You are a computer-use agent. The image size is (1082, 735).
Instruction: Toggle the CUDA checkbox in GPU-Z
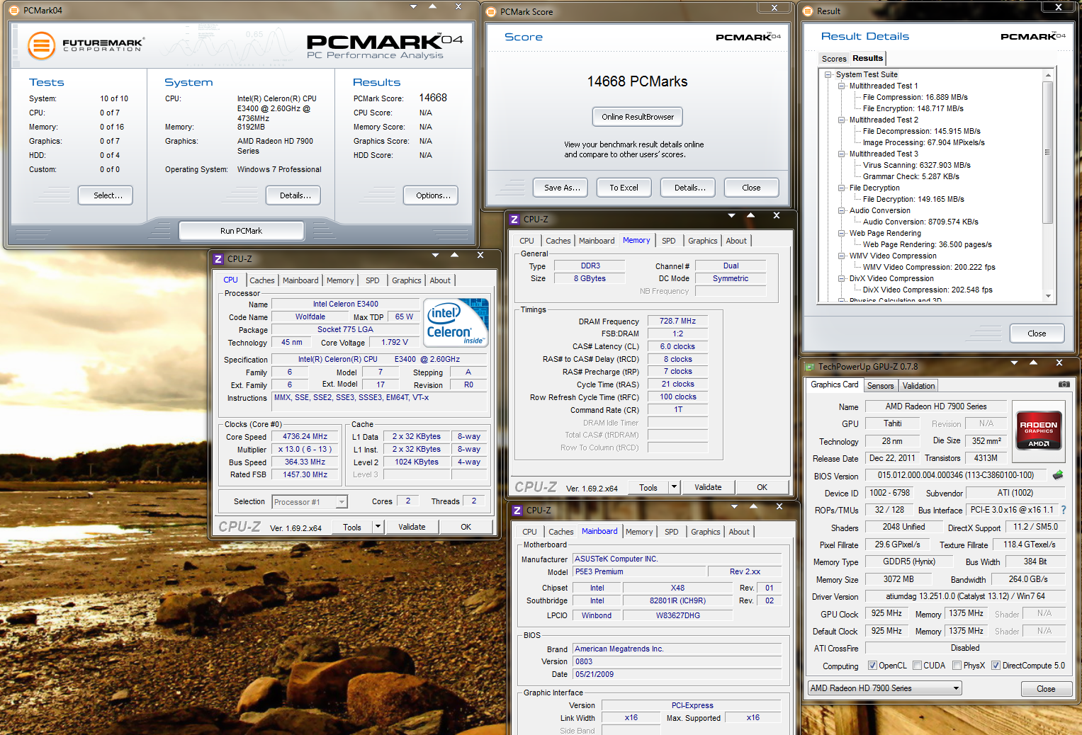[918, 666]
